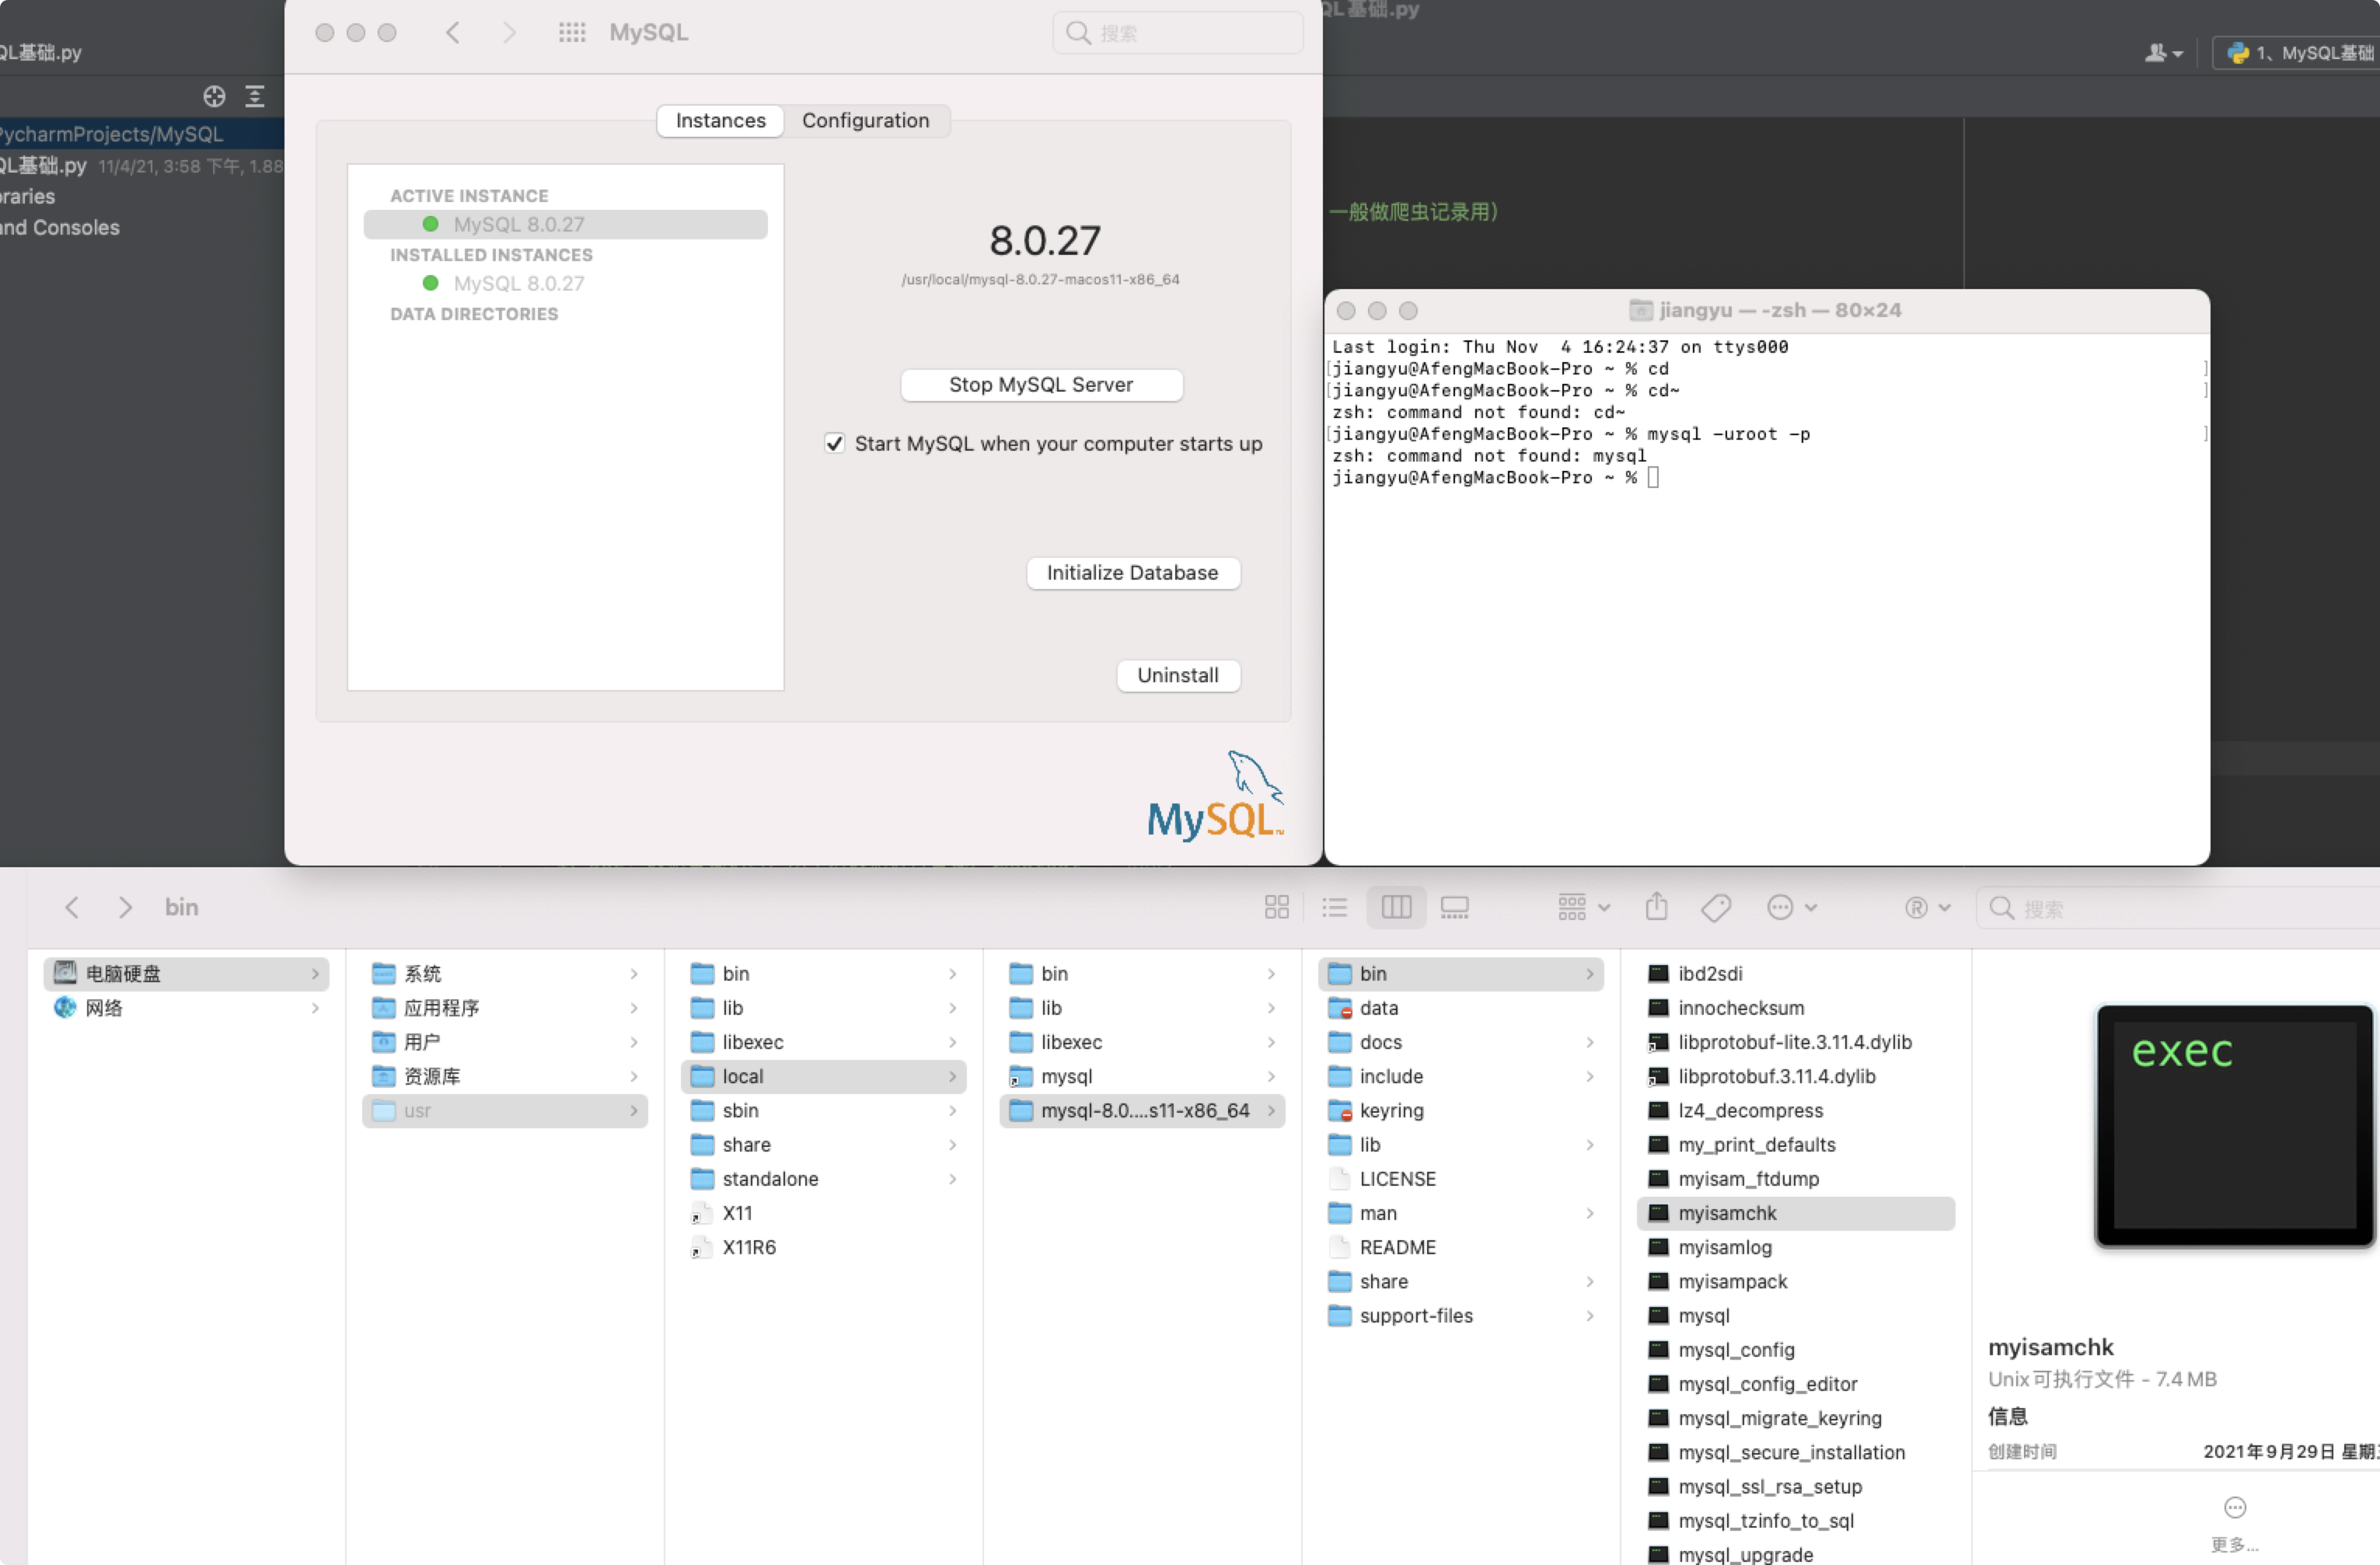Click the 更多 button in the preview pane
2380x1565 pixels.
click(2234, 1522)
